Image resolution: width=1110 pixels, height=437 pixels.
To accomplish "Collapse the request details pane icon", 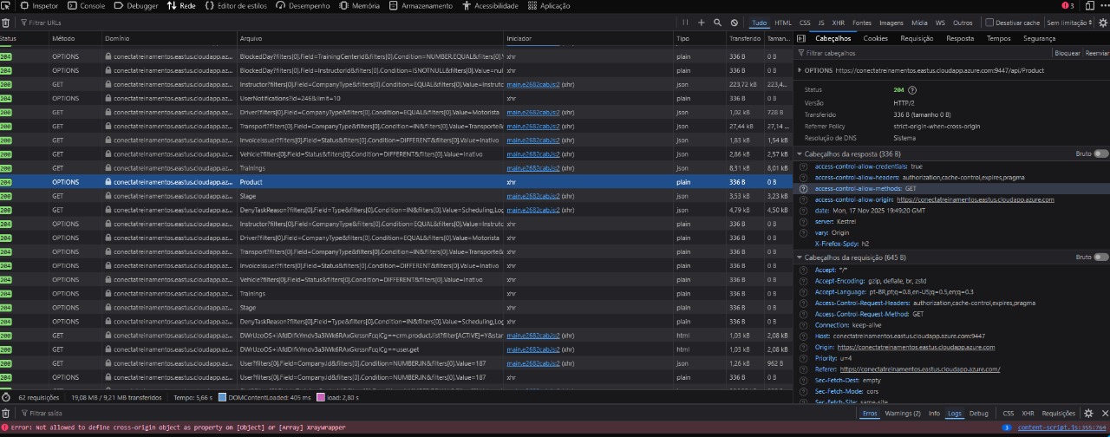I will click(x=801, y=39).
